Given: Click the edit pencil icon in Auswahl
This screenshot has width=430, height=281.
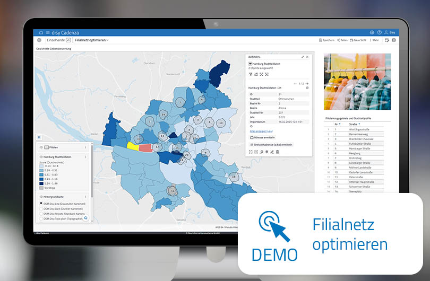Looking at the screenshot, I should [272, 152].
